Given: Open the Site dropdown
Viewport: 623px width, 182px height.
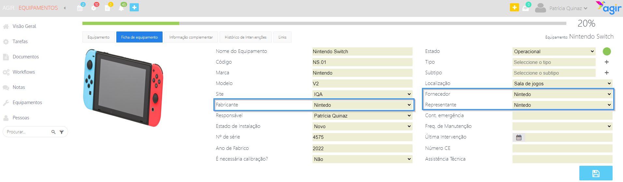Looking at the screenshot, I should [362, 94].
